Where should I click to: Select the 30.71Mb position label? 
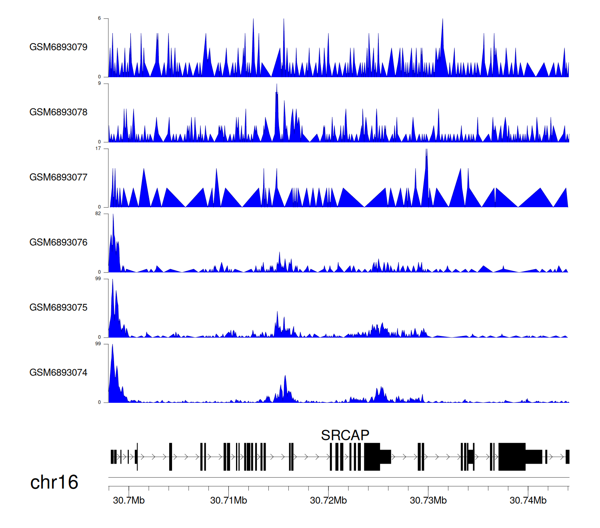click(x=228, y=500)
